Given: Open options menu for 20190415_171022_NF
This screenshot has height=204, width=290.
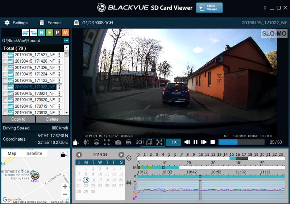Looking at the screenshot, I should [x=59, y=87].
